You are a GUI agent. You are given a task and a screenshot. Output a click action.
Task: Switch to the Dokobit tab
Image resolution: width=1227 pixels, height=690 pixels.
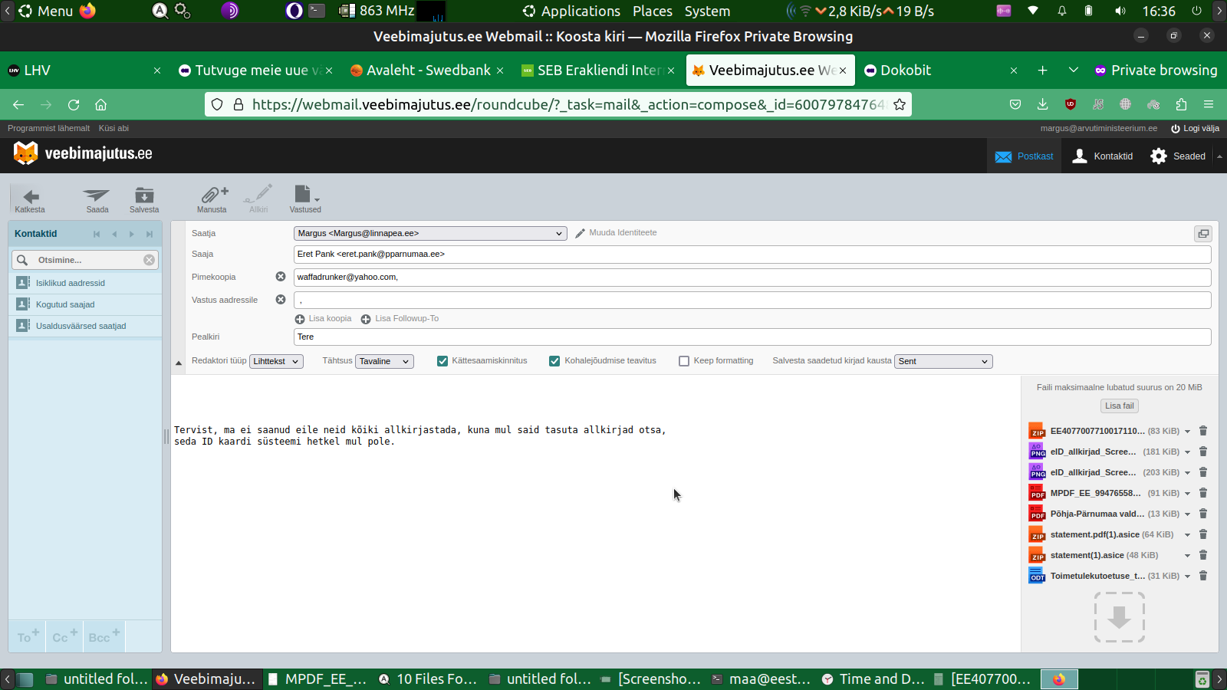tap(942, 71)
